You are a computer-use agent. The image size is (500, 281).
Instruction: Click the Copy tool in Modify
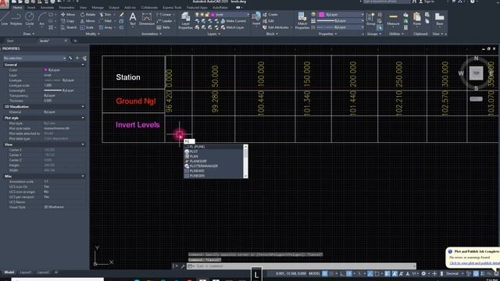[x=68, y=21]
